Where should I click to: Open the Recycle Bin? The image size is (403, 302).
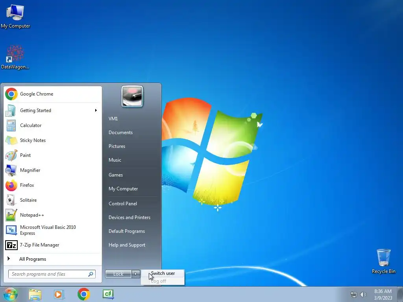[x=383, y=261]
